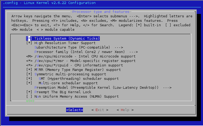Viewport: 203px width, 126px height.
Task: Toggle Tickless System (Dynamic Ticks) checkbox
Action: pos(29,39)
